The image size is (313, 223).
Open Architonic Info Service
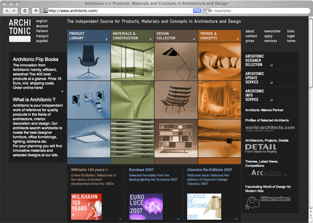[255, 95]
